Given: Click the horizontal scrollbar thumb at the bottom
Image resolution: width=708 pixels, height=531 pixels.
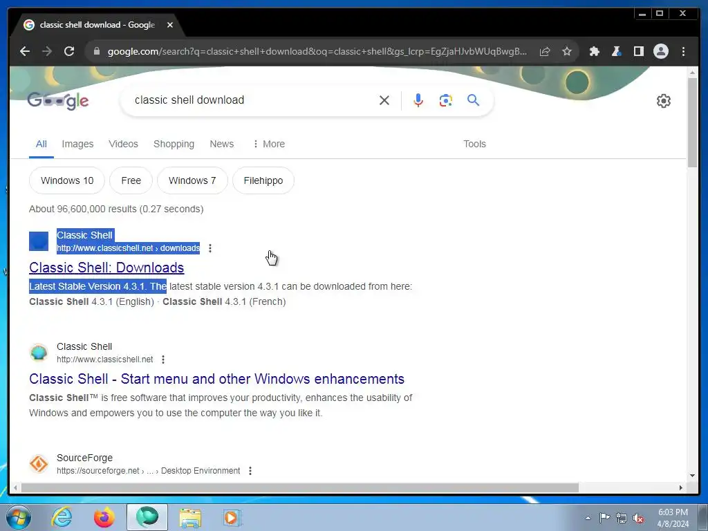Looking at the screenshot, I should coord(300,487).
